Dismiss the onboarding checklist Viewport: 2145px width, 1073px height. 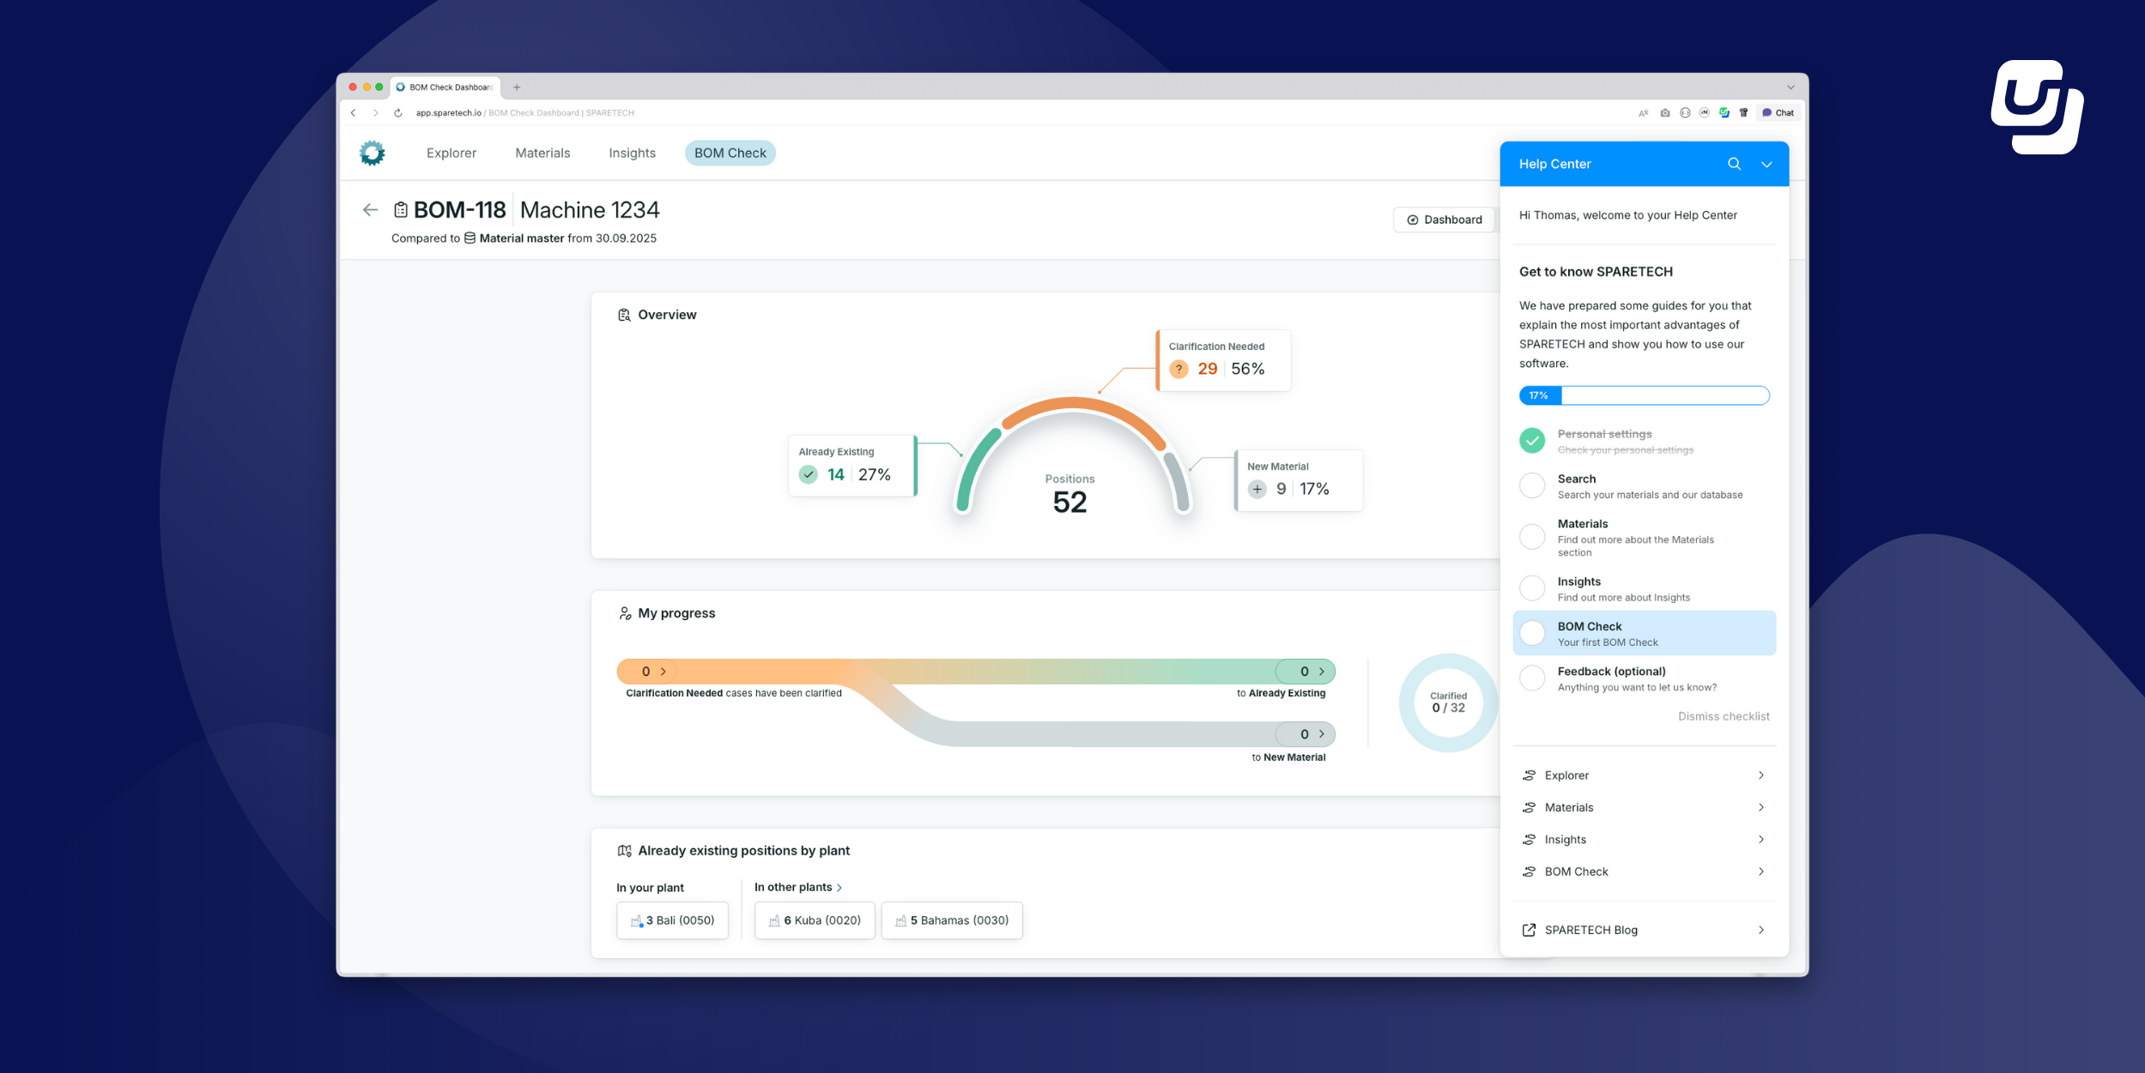click(x=1724, y=716)
